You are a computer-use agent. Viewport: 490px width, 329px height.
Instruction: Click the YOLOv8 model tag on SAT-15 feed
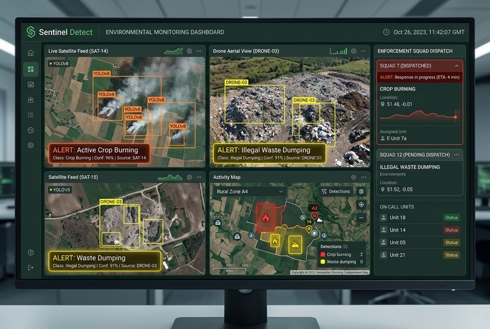60,190
